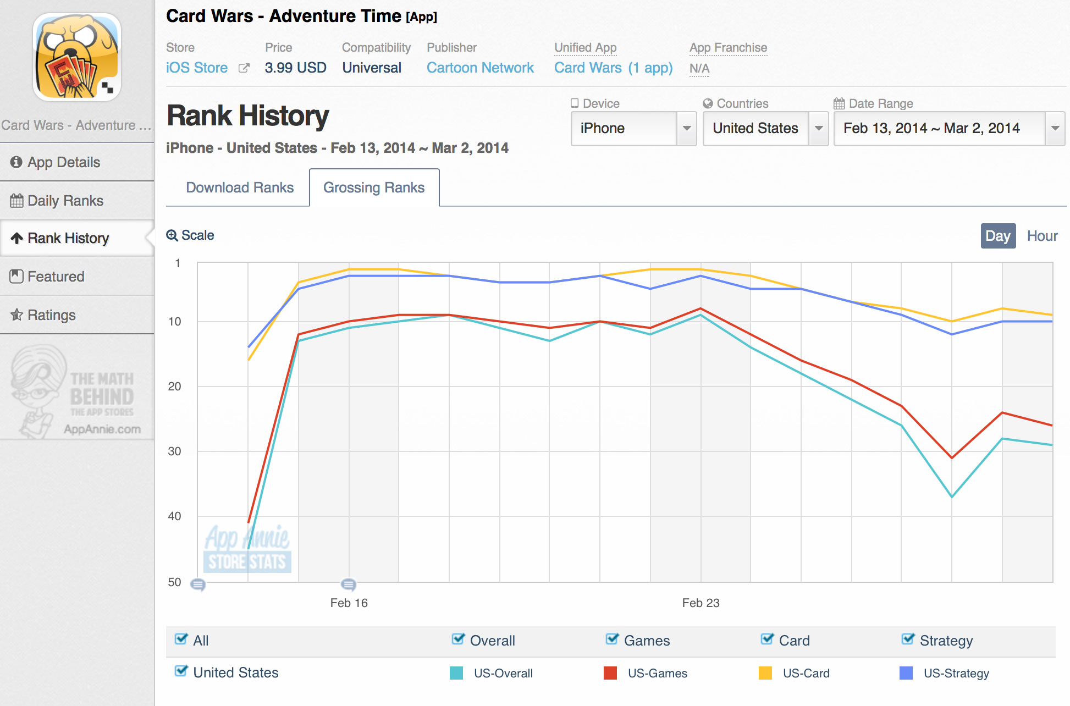Viewport: 1070px width, 706px height.
Task: Click the Device phone icon
Action: coord(575,103)
